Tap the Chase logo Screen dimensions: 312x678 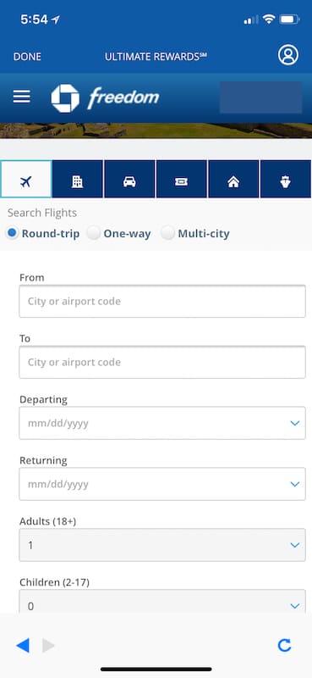pos(65,98)
